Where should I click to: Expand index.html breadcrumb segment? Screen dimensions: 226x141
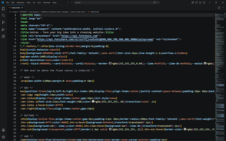(94, 12)
